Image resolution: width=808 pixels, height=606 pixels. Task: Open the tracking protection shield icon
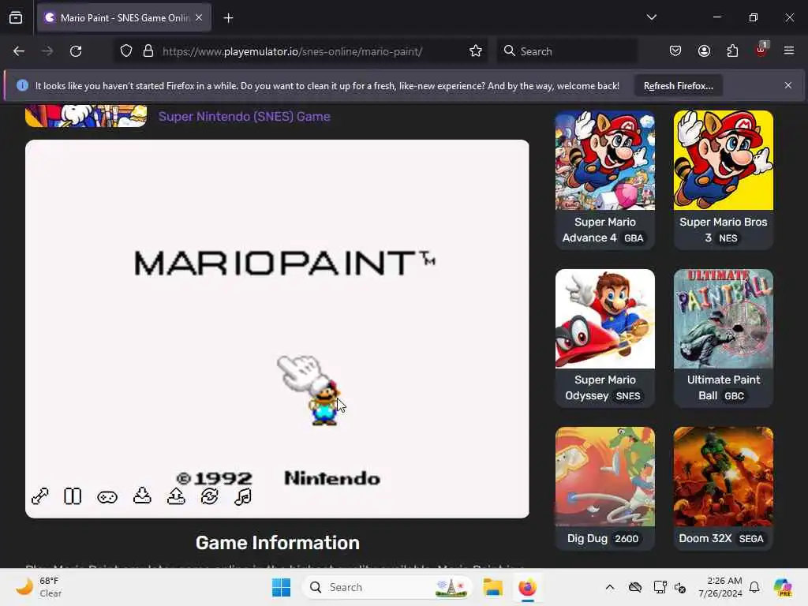(126, 51)
